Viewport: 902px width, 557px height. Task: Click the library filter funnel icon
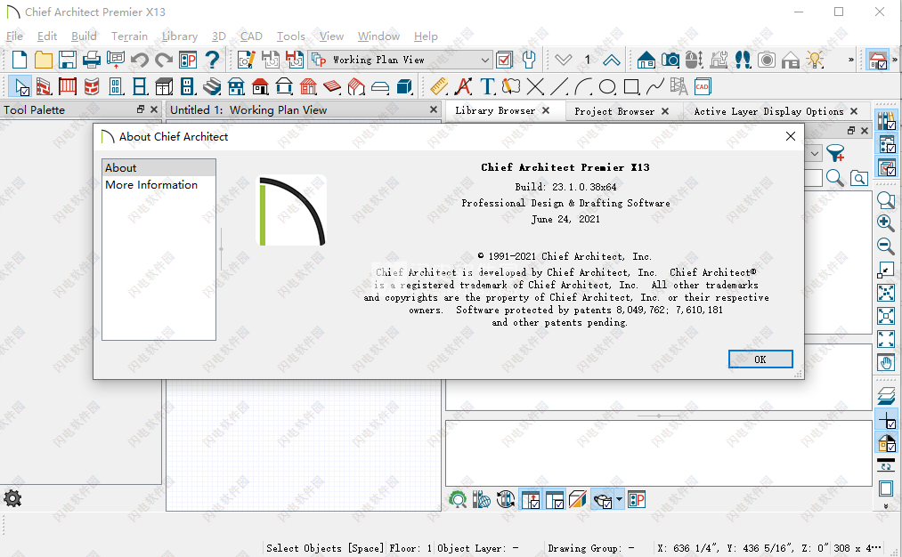coord(835,153)
